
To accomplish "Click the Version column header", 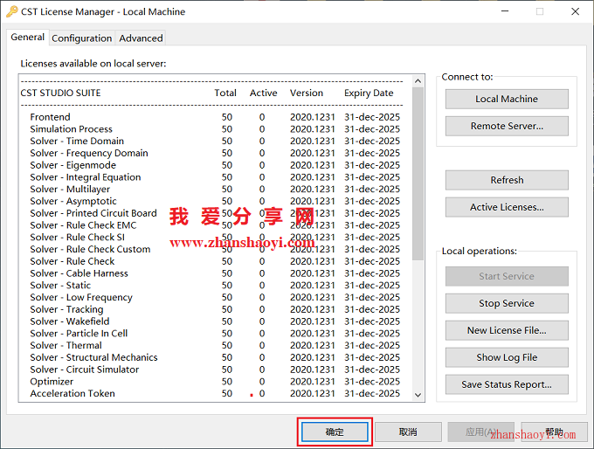I will (x=307, y=93).
